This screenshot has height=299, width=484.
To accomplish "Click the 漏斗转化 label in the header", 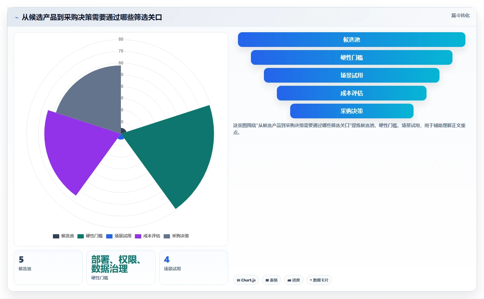I will [x=460, y=15].
